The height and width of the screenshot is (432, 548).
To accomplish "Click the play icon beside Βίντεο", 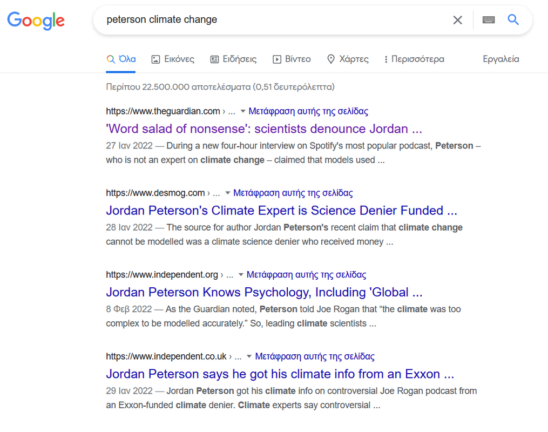I will [x=276, y=59].
